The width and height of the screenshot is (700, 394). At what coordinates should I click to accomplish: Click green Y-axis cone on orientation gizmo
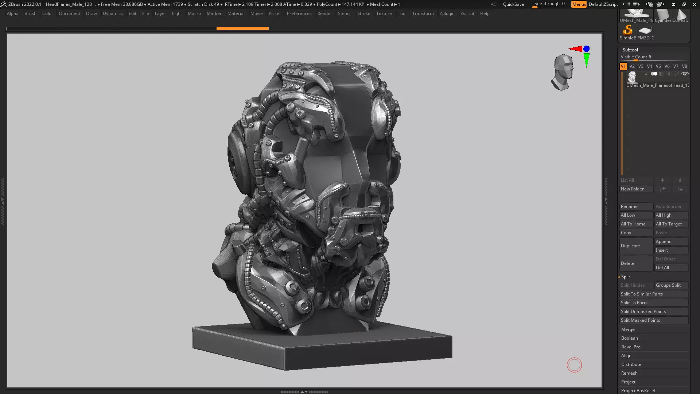coord(586,60)
